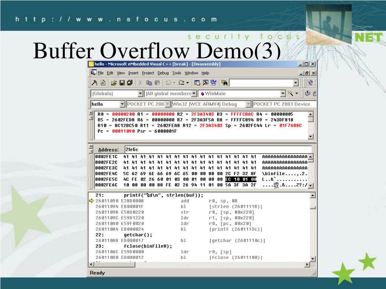Click the Workspace window toolbar icon
This screenshot has height=289, width=386.
pos(197,83)
